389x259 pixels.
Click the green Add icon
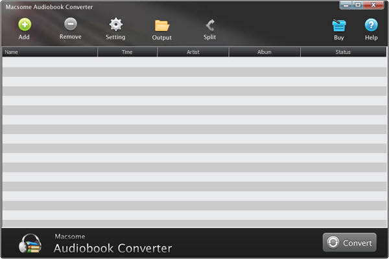[24, 25]
